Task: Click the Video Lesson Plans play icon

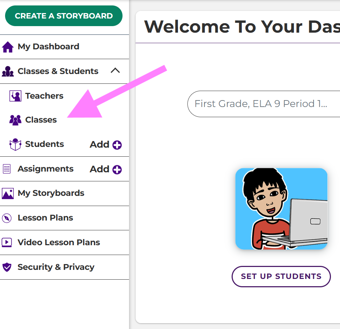Action: (x=7, y=242)
